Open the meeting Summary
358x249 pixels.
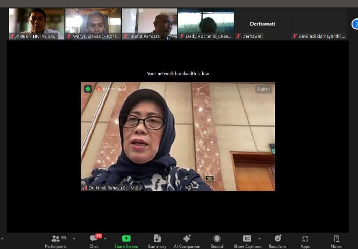tap(157, 241)
